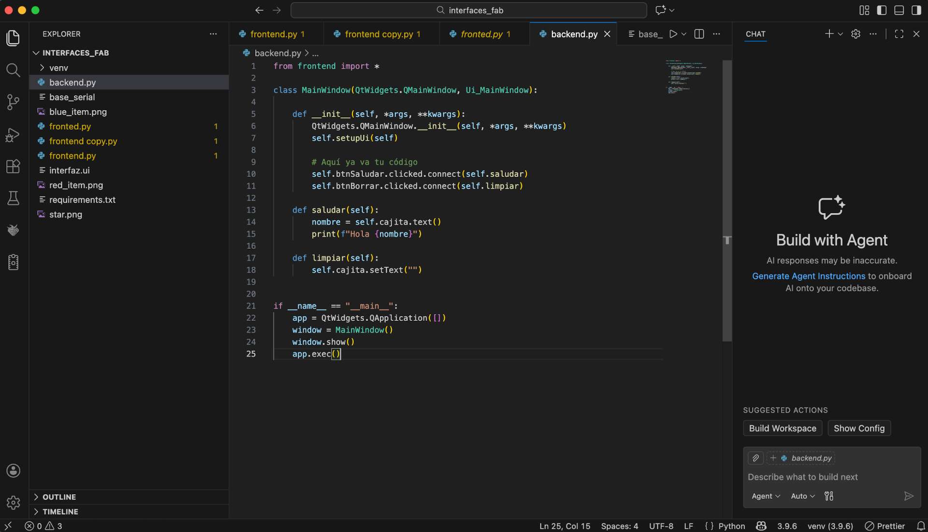The image size is (928, 532).
Task: Click the venv (3.9.6) interpreter selector
Action: 830,526
